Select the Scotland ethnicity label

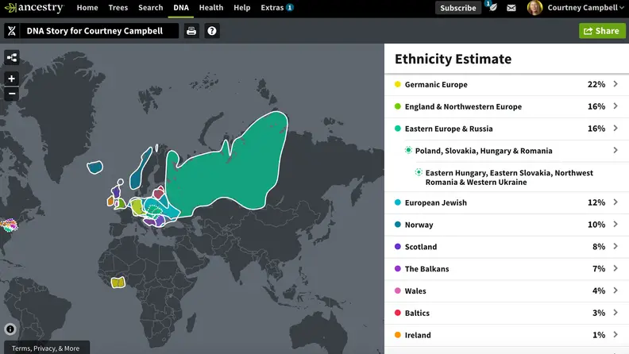point(421,247)
